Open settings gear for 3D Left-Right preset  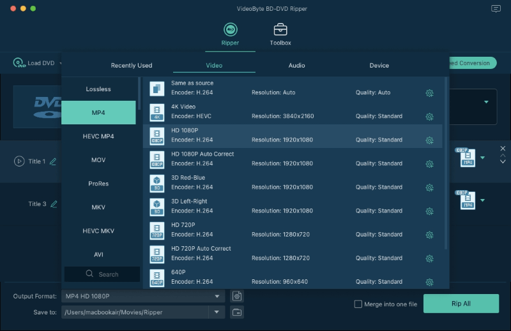coord(429,211)
